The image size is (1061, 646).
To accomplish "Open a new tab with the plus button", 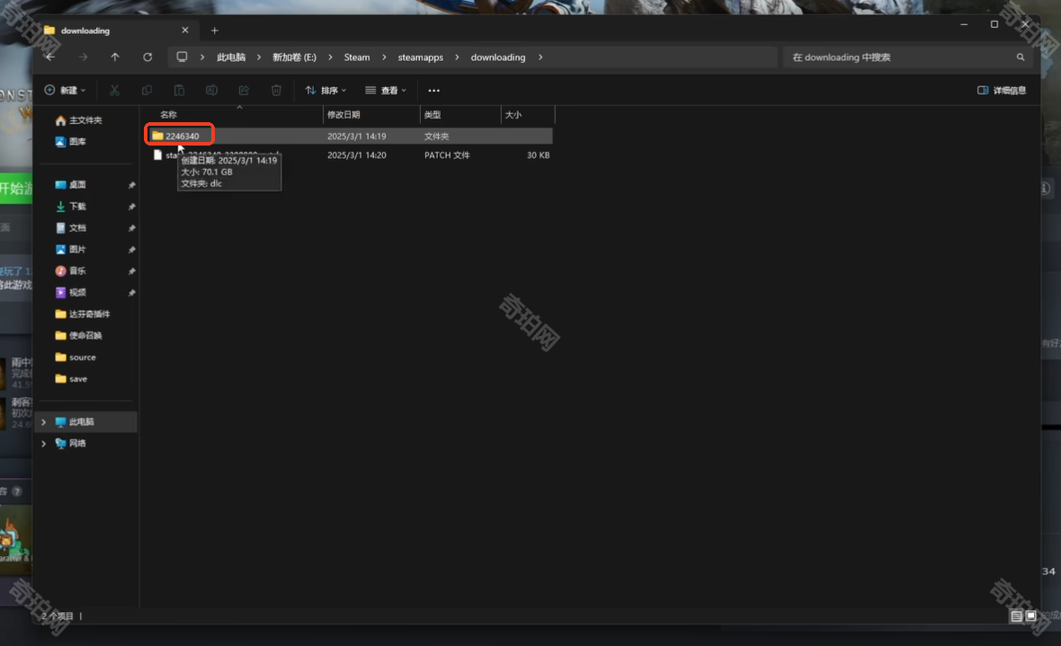I will [x=214, y=31].
